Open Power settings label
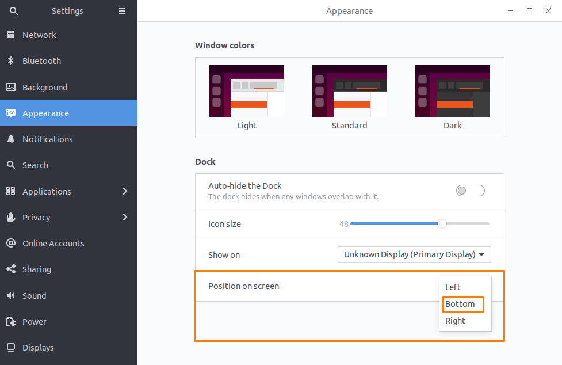The height and width of the screenshot is (365, 562). pyautogui.click(x=34, y=322)
